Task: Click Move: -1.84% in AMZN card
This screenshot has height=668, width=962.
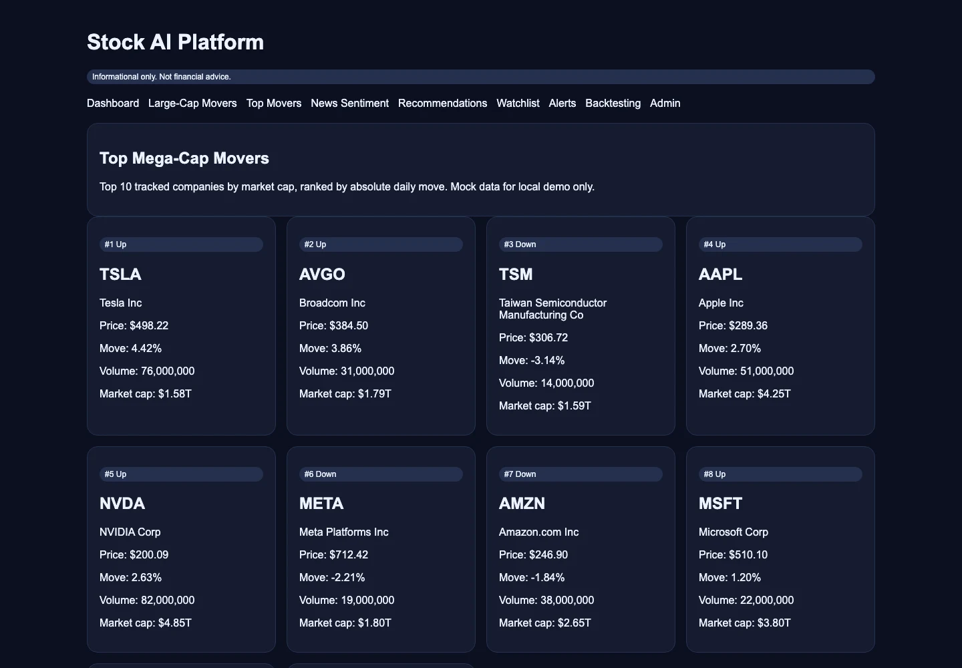Action: coord(532,578)
